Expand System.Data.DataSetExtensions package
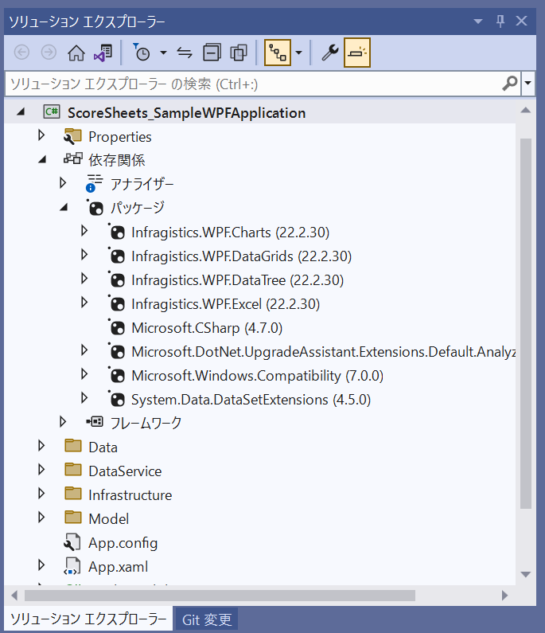545x633 pixels. [84, 397]
